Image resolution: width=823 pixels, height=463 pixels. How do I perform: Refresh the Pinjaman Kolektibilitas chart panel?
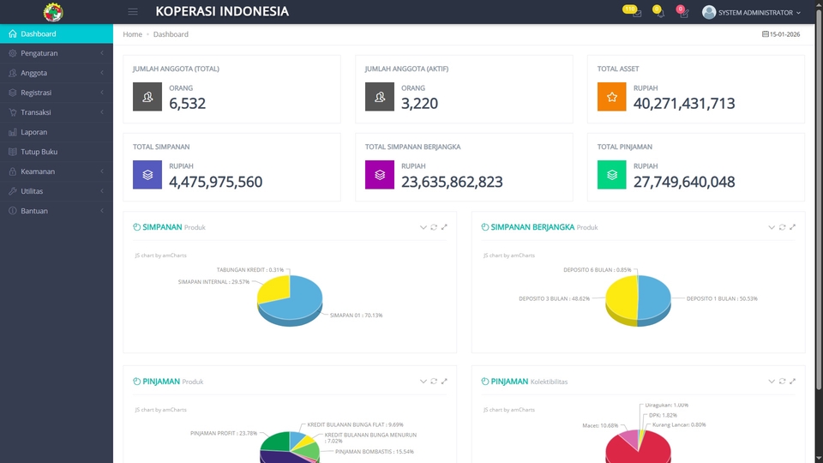[x=782, y=382]
